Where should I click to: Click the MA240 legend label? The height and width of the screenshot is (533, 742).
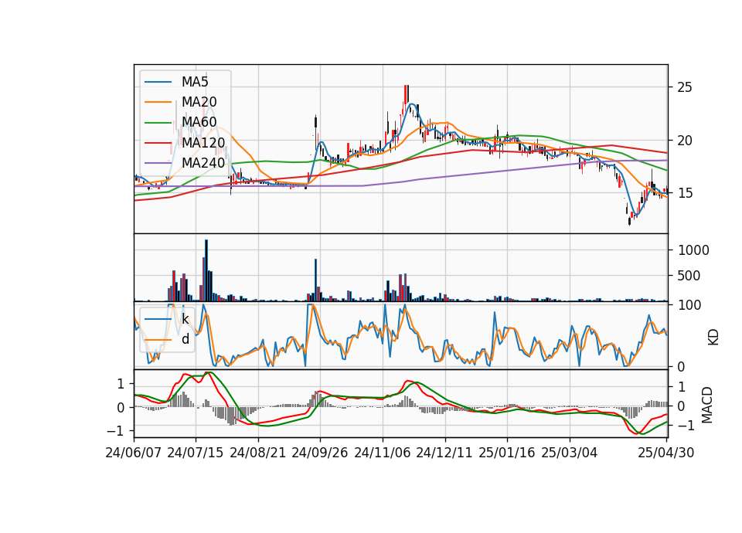point(203,163)
